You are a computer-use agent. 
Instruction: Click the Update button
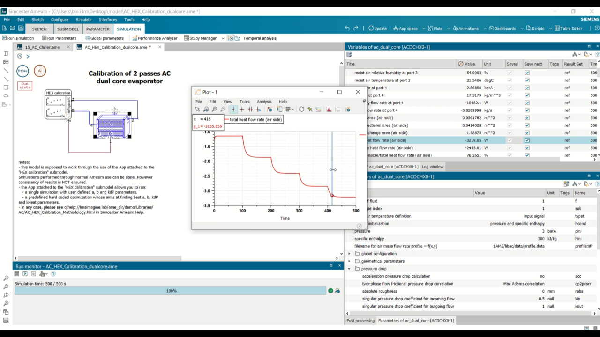pos(377,29)
